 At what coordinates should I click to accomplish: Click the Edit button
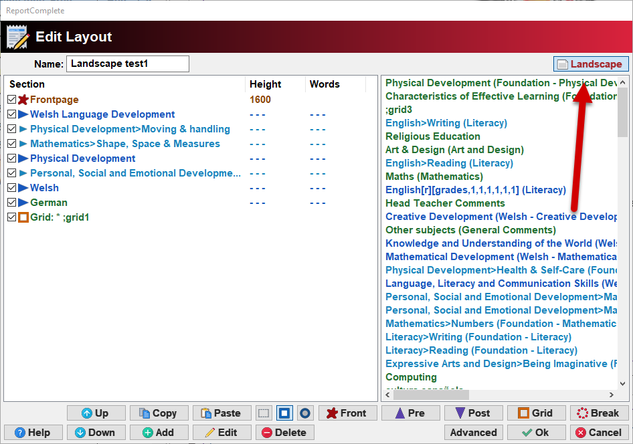(222, 433)
